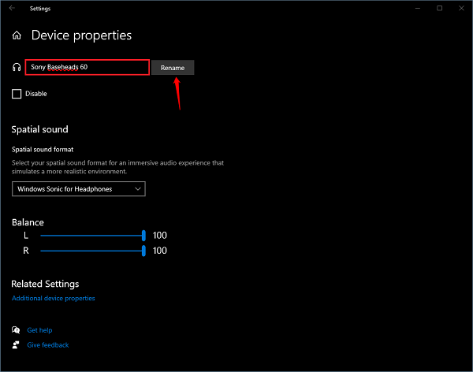Click the Device properties page heading
The image size is (473, 372).
point(81,35)
